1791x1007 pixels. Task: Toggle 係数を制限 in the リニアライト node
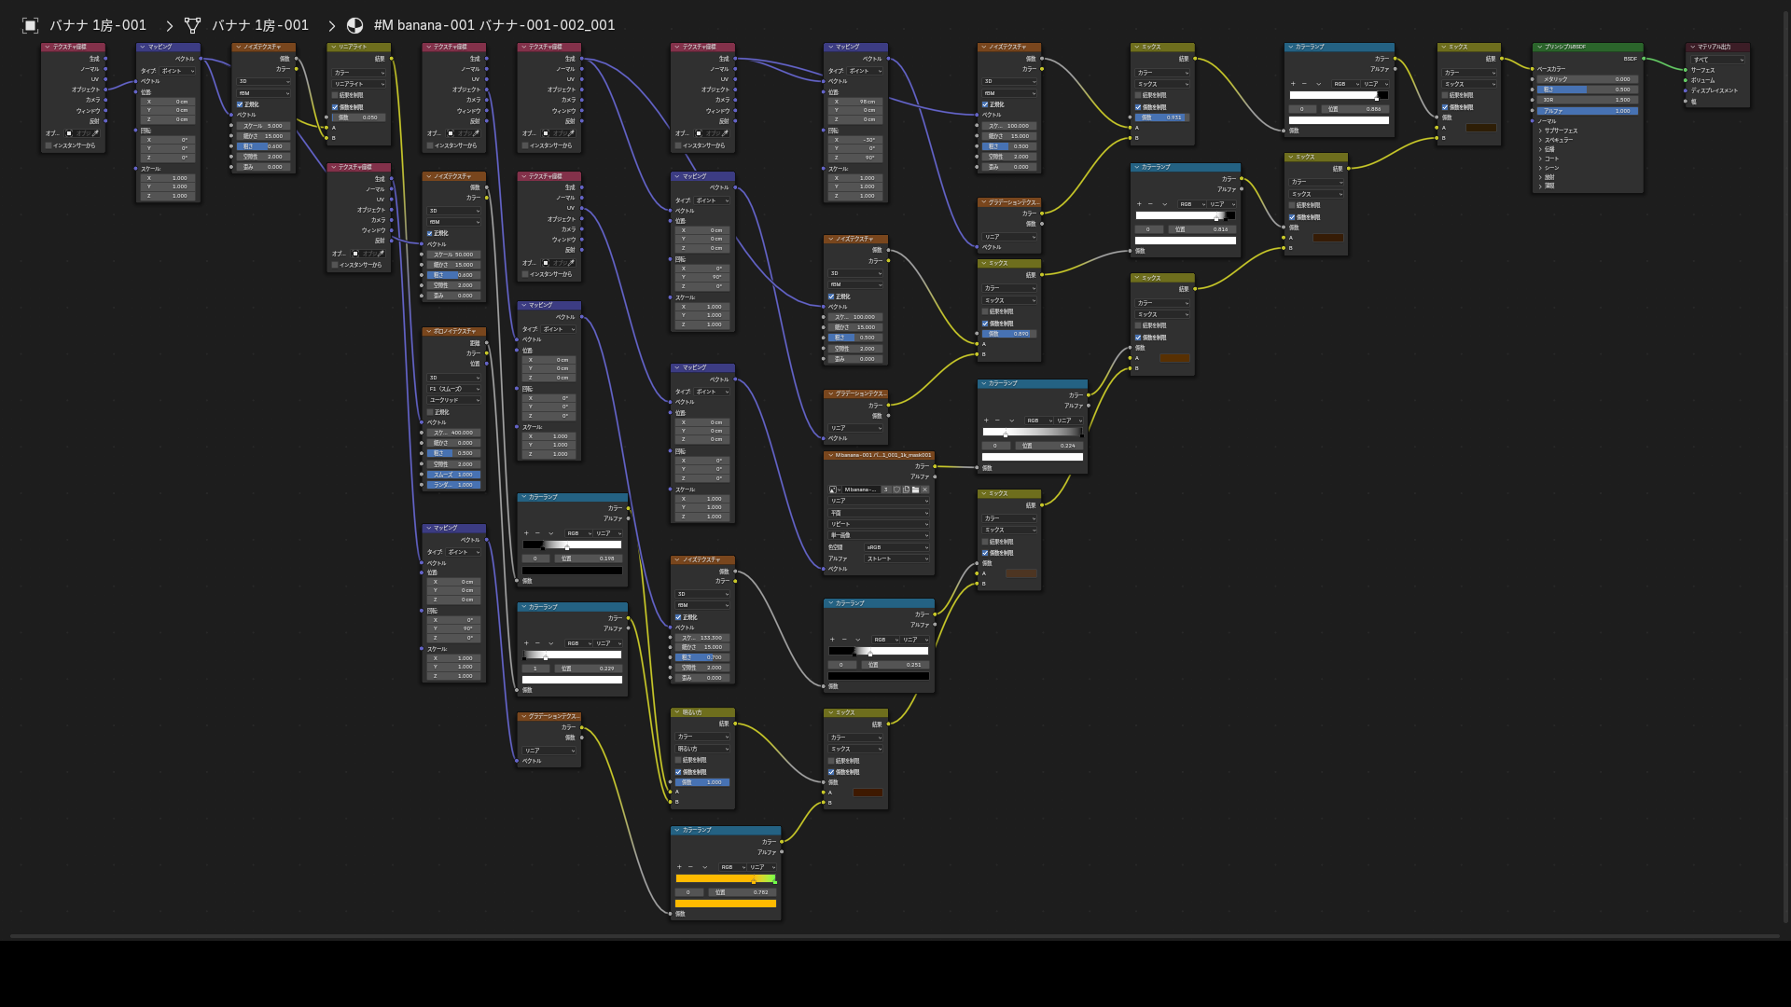[x=335, y=107]
